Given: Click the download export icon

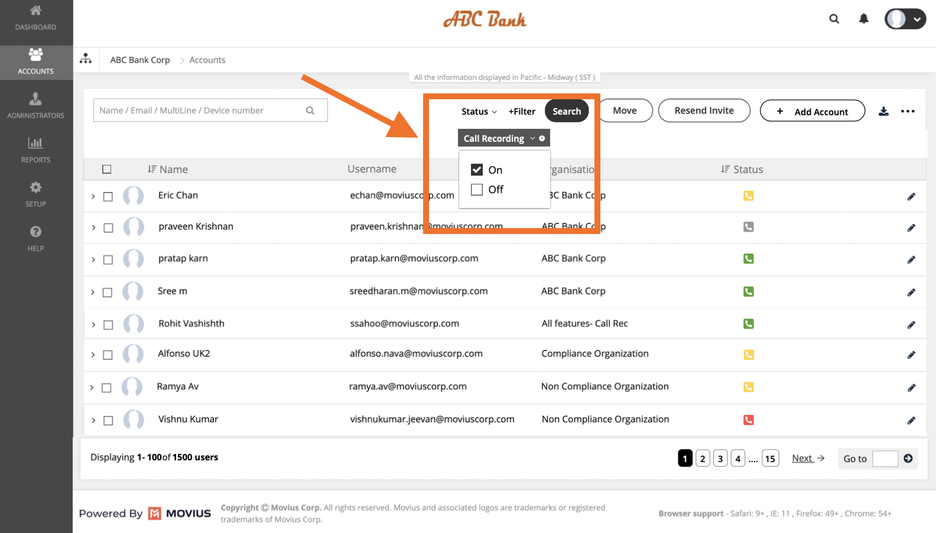Looking at the screenshot, I should point(883,111).
